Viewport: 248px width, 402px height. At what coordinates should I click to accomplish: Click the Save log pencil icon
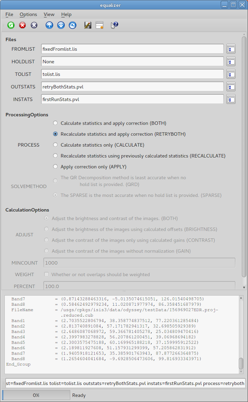[x=87, y=25]
